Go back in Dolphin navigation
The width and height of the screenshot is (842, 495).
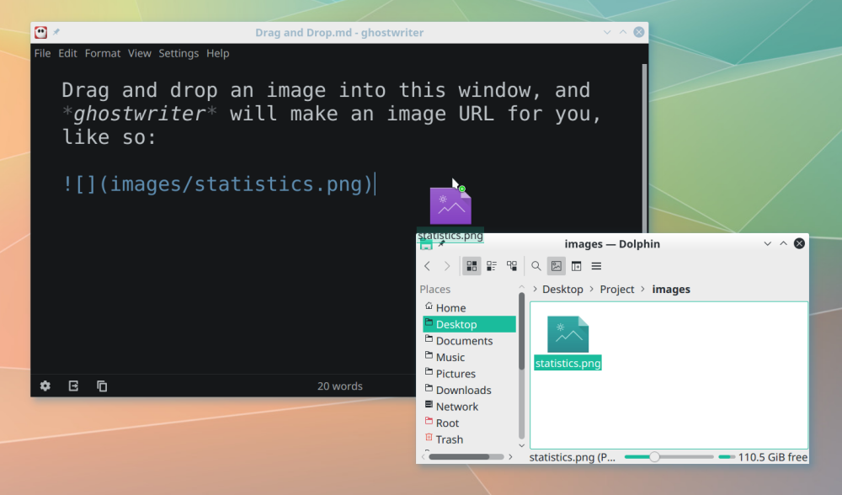427,266
